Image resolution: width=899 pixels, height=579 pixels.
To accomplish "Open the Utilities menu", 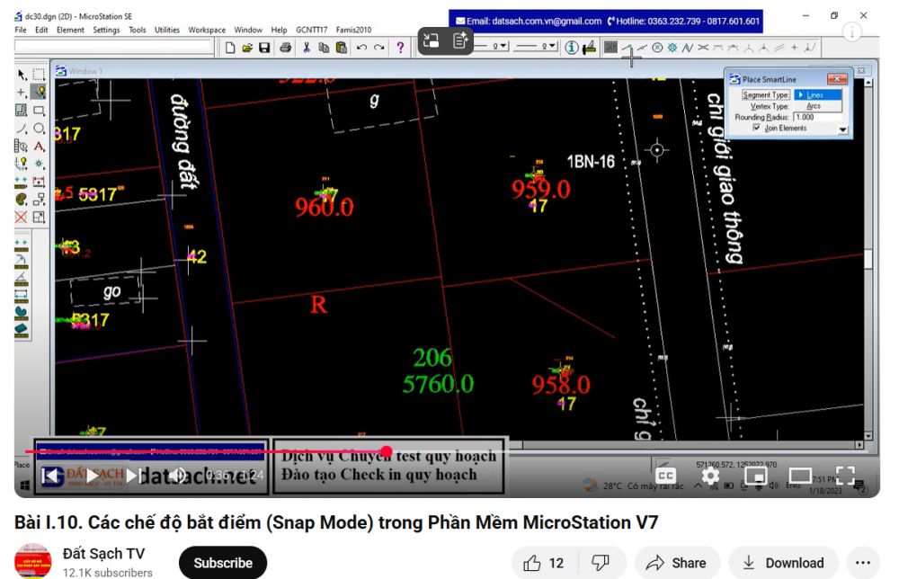I will tap(166, 30).
